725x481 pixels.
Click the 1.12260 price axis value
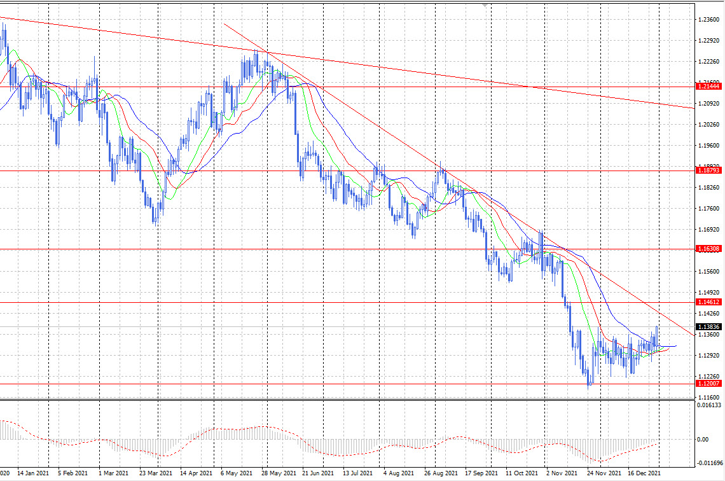[708, 377]
